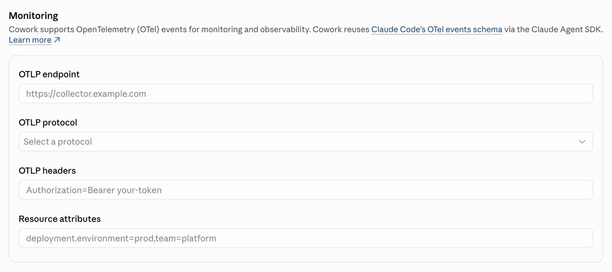Click the deployment.environment=prod,team=platform placeholder text
The image size is (612, 272).
pos(121,238)
